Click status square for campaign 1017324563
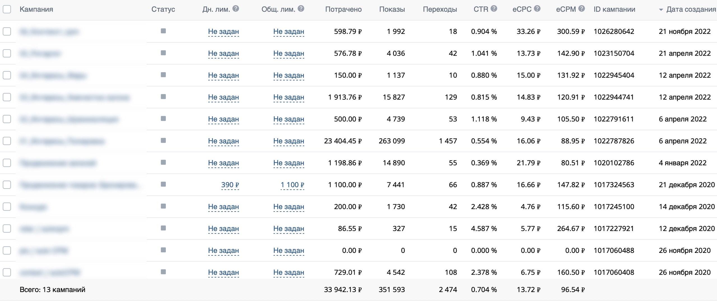Image resolution: width=717 pixels, height=301 pixels. (x=163, y=184)
